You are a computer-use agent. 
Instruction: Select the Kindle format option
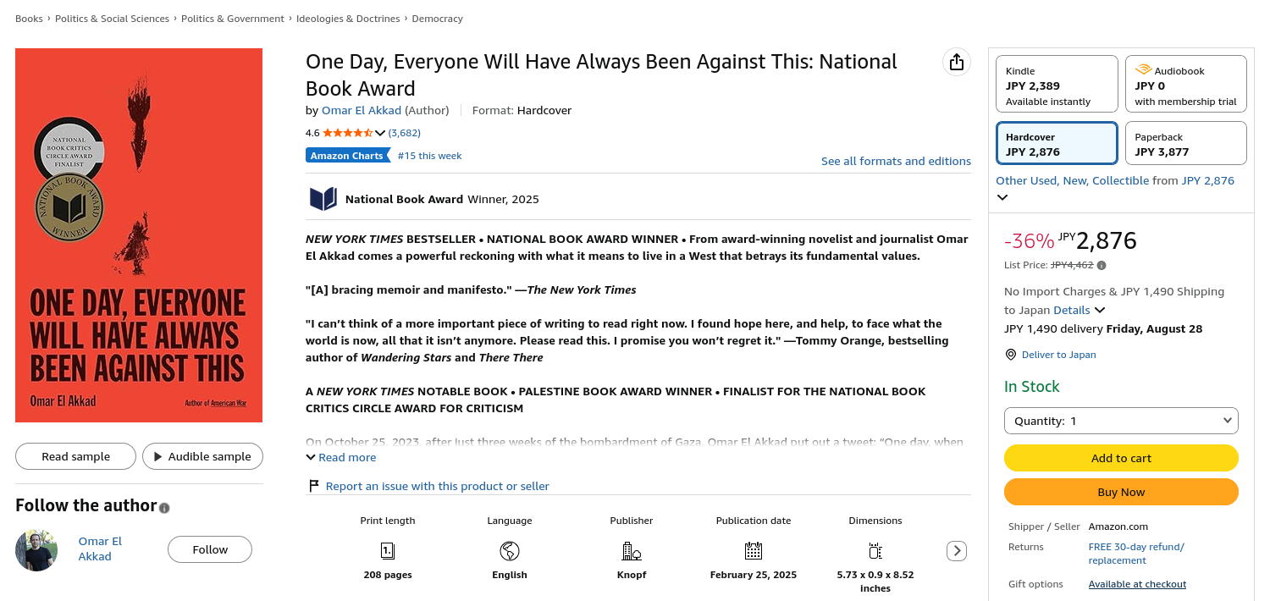1057,84
